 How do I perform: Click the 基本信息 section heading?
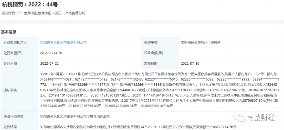pos(9,32)
